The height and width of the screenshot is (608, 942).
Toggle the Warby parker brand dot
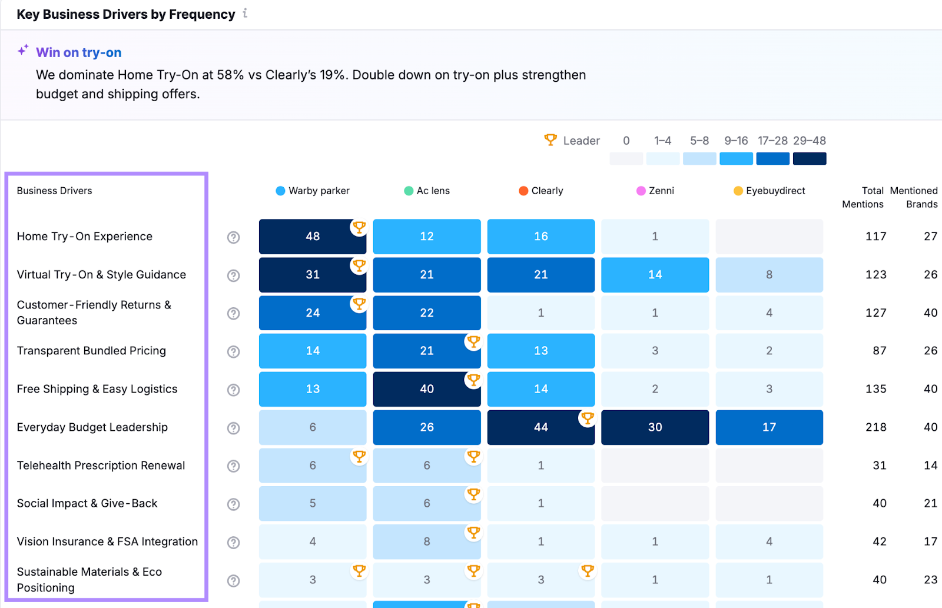[x=280, y=191]
